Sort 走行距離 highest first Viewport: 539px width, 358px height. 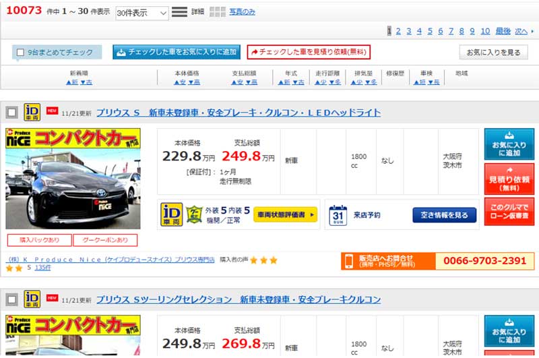(x=334, y=82)
